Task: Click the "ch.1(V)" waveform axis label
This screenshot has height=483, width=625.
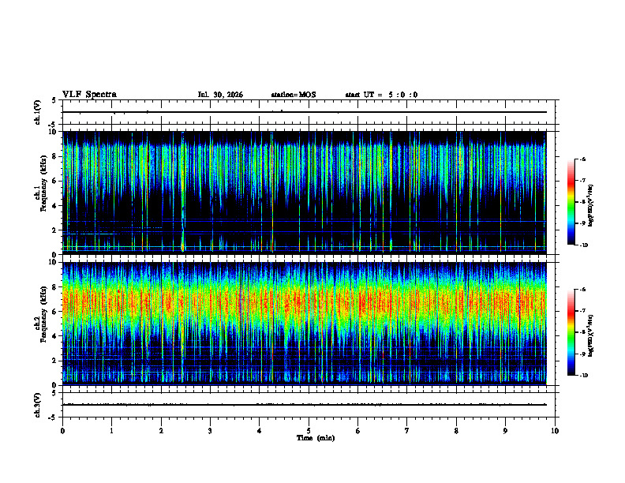Action: [x=37, y=112]
